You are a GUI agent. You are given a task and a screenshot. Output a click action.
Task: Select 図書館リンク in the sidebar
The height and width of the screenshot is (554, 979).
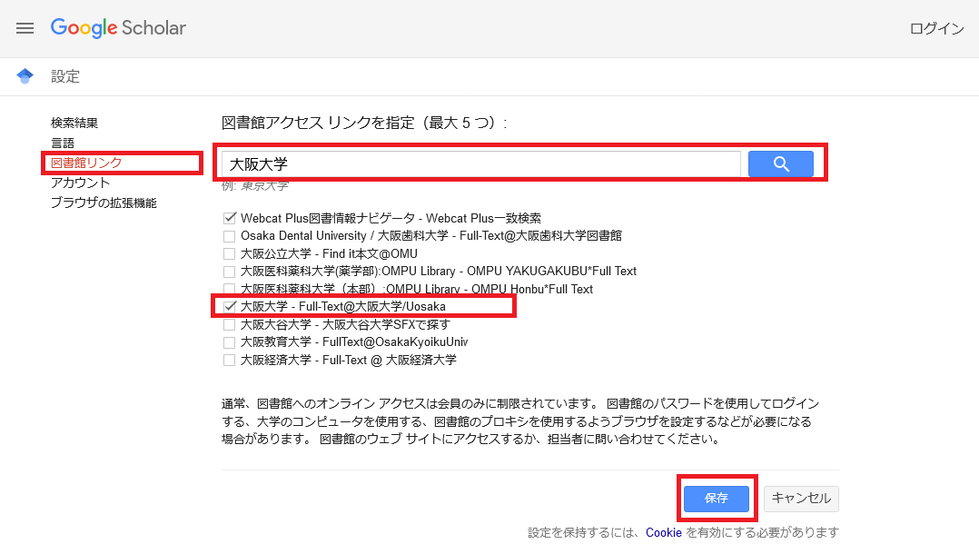(x=86, y=163)
